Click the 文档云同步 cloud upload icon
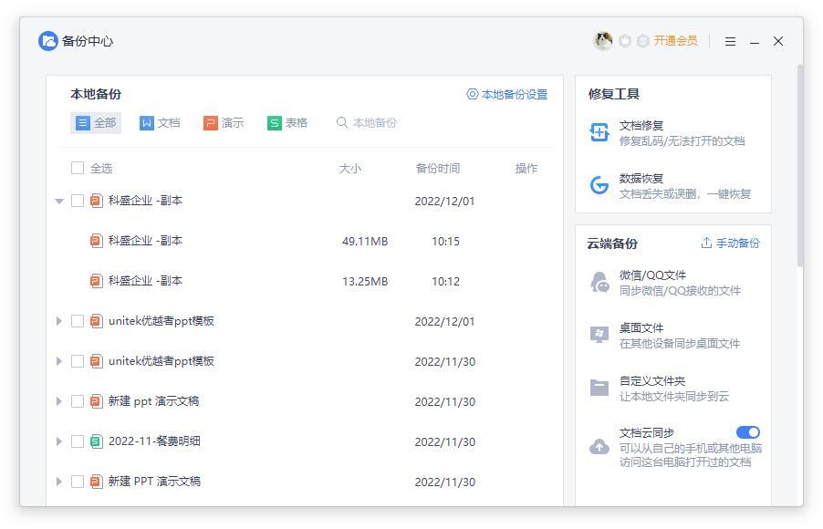The width and height of the screenshot is (823, 529). click(x=599, y=447)
